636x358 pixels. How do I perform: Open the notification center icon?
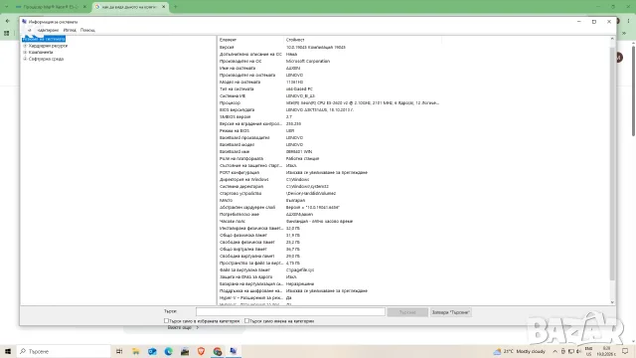(x=625, y=351)
